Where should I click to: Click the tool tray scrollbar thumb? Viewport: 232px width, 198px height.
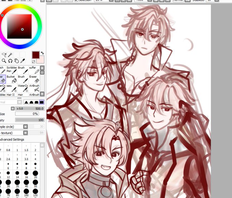tap(42, 72)
